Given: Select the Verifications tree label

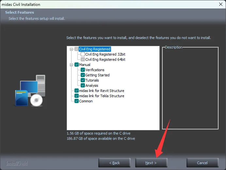Looking at the screenshot, I should click(x=95, y=70).
